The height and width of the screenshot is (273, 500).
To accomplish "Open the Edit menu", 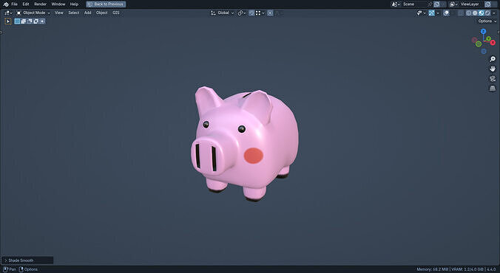I will click(x=25, y=4).
